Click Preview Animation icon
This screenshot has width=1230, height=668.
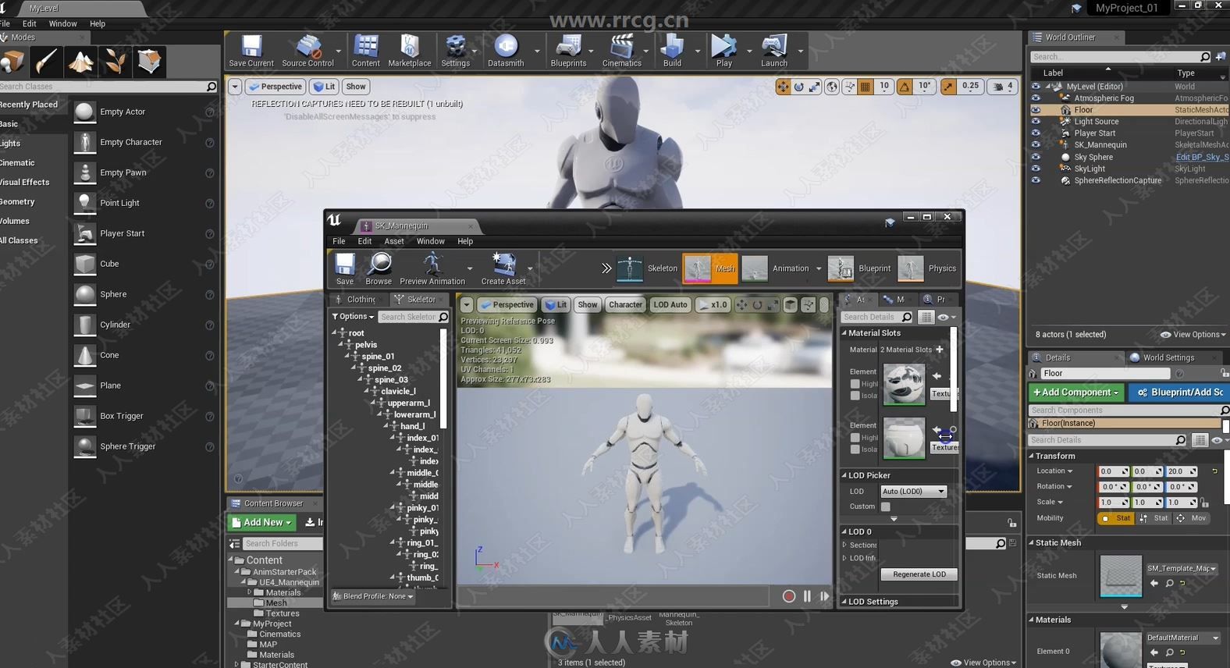[432, 268]
